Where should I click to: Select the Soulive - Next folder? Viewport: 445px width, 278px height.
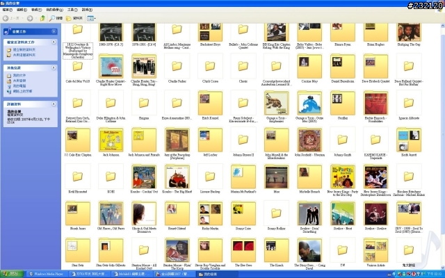(x=343, y=215)
